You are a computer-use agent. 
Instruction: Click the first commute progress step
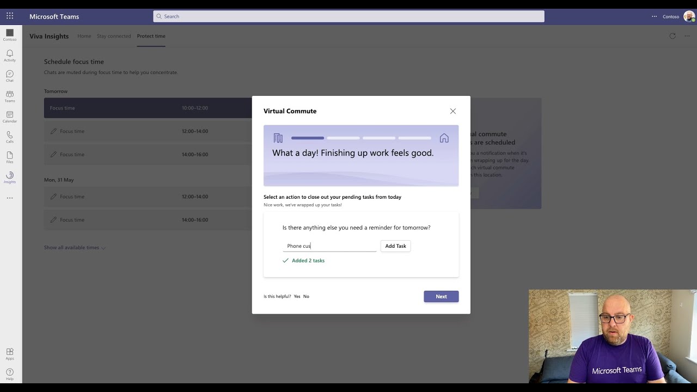point(308,138)
